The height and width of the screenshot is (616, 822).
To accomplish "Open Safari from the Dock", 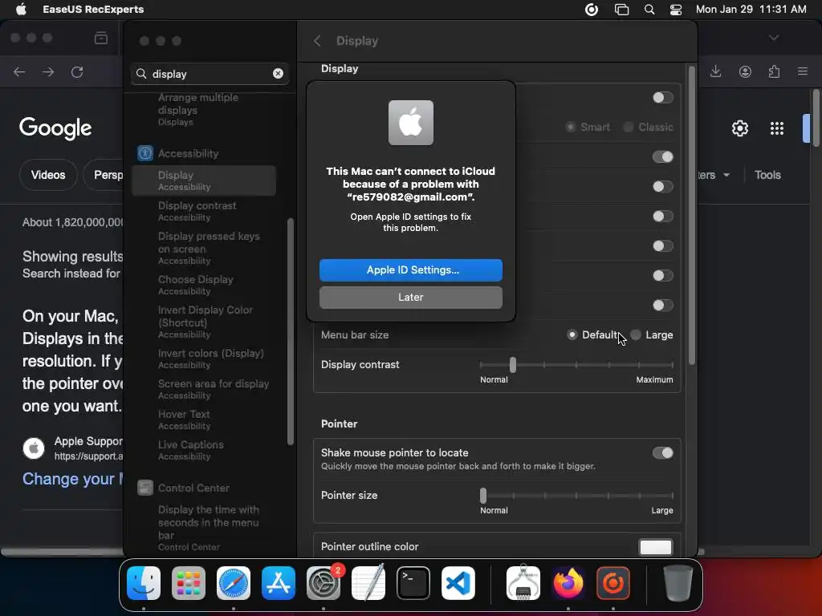I will click(234, 583).
